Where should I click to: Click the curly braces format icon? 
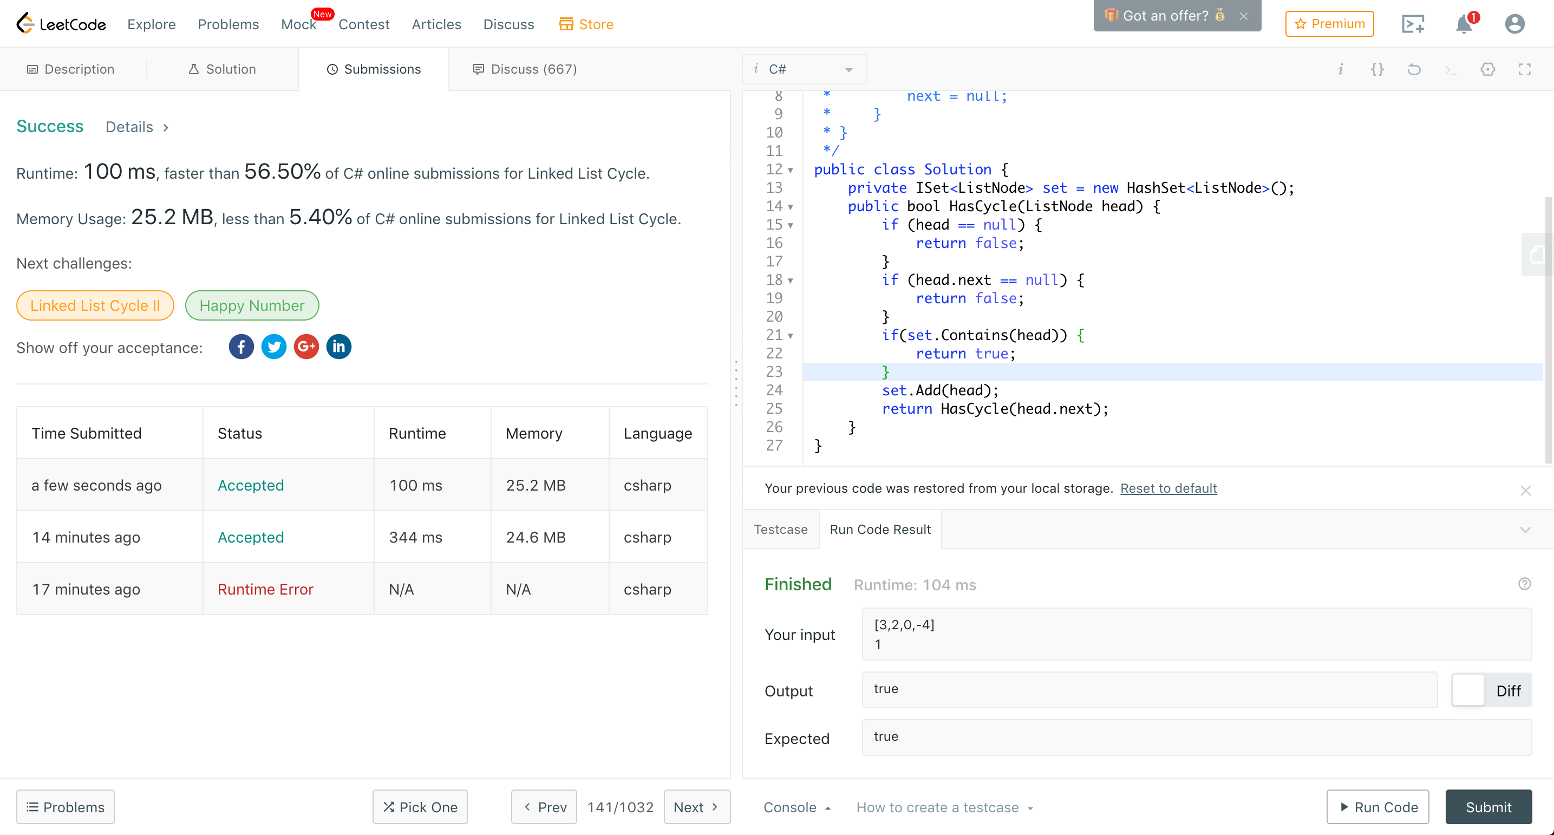(x=1377, y=69)
